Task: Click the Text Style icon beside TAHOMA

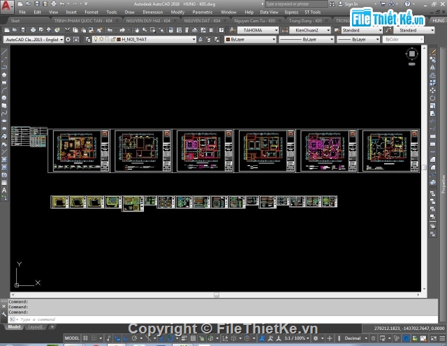Action: point(233,30)
